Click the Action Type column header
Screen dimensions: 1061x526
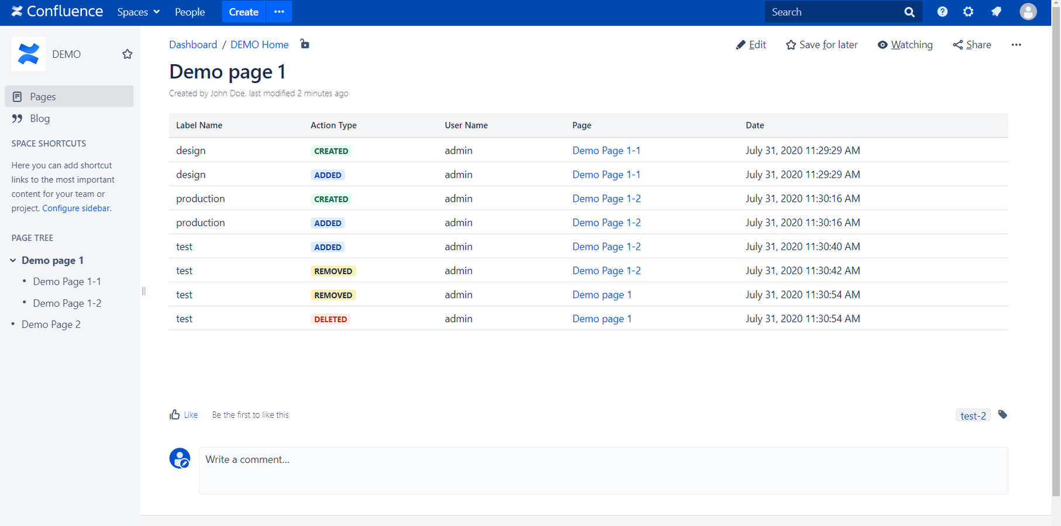[x=333, y=125]
